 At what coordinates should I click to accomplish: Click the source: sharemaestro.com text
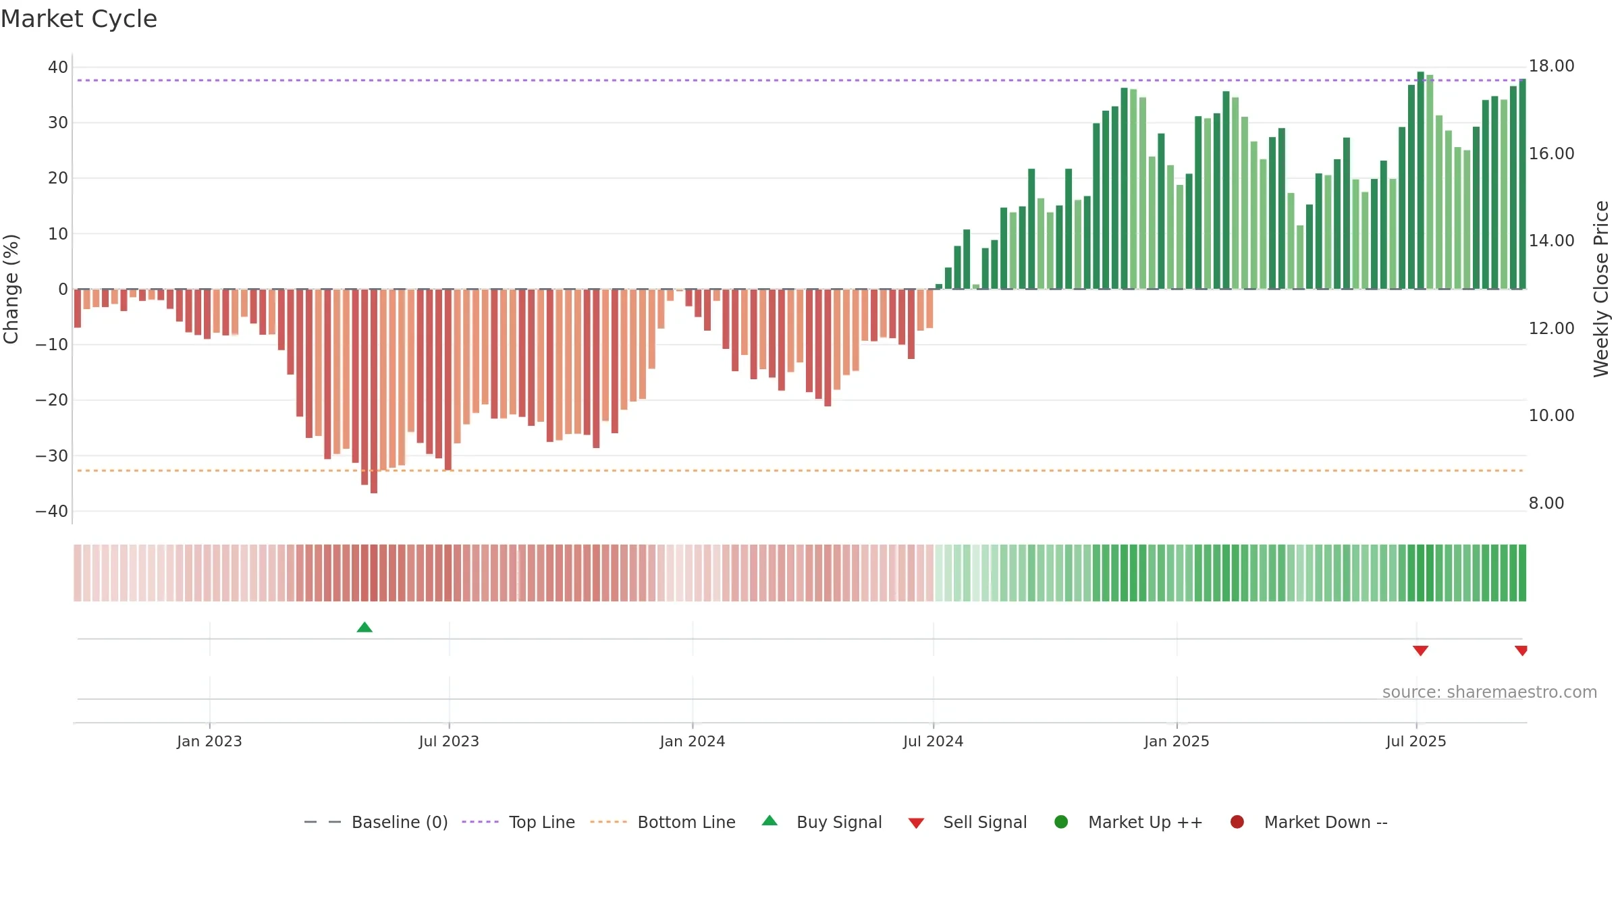pos(1490,692)
